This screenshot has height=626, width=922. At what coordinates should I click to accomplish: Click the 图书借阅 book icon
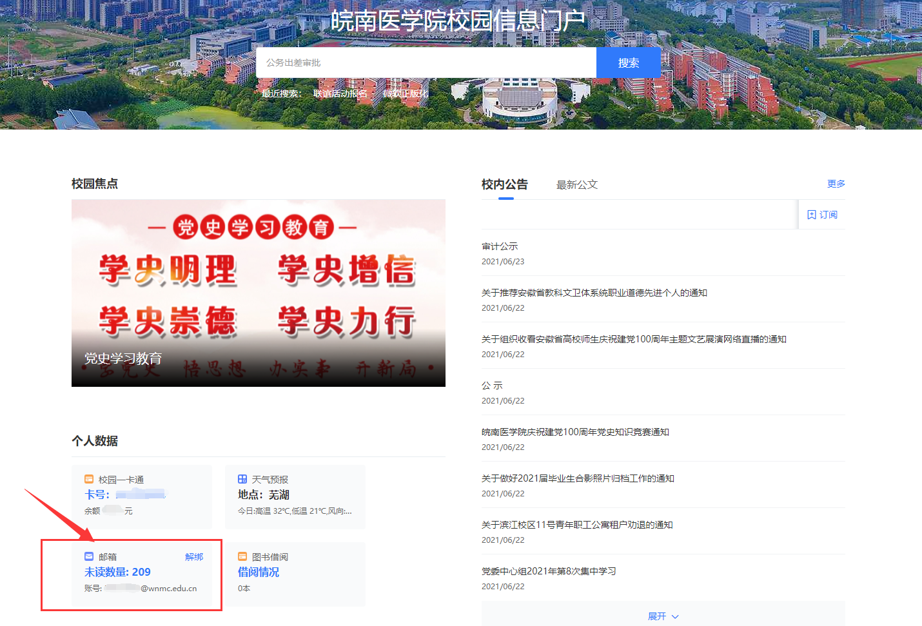(242, 556)
